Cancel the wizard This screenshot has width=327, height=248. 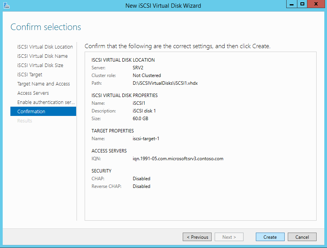click(302, 237)
